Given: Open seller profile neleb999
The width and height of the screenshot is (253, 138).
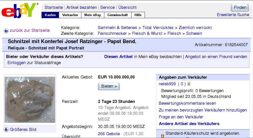Looking at the screenshot, I should click(x=167, y=84).
